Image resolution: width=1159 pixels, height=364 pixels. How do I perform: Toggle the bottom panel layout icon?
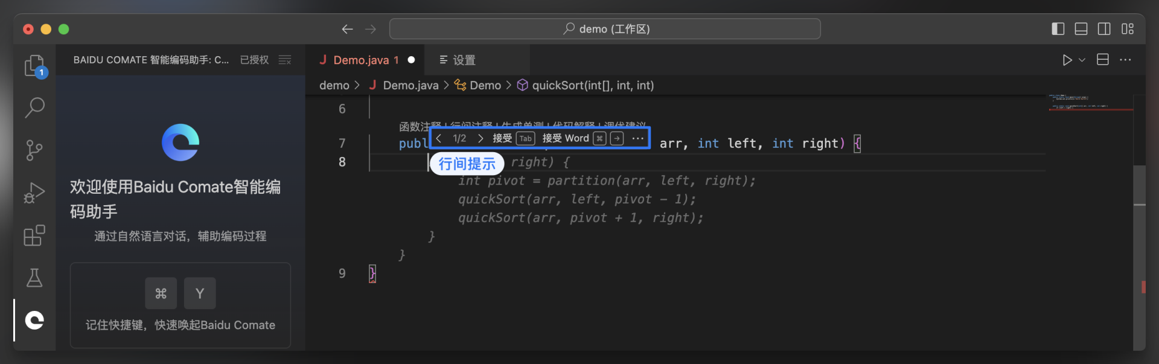[x=1081, y=29]
